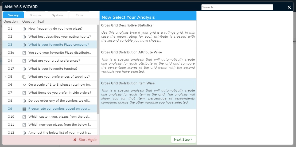Click the radio-type icon for Q8

[x=24, y=101]
